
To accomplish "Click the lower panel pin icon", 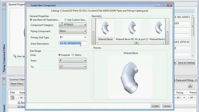I will pyautogui.click(x=4, y=83).
